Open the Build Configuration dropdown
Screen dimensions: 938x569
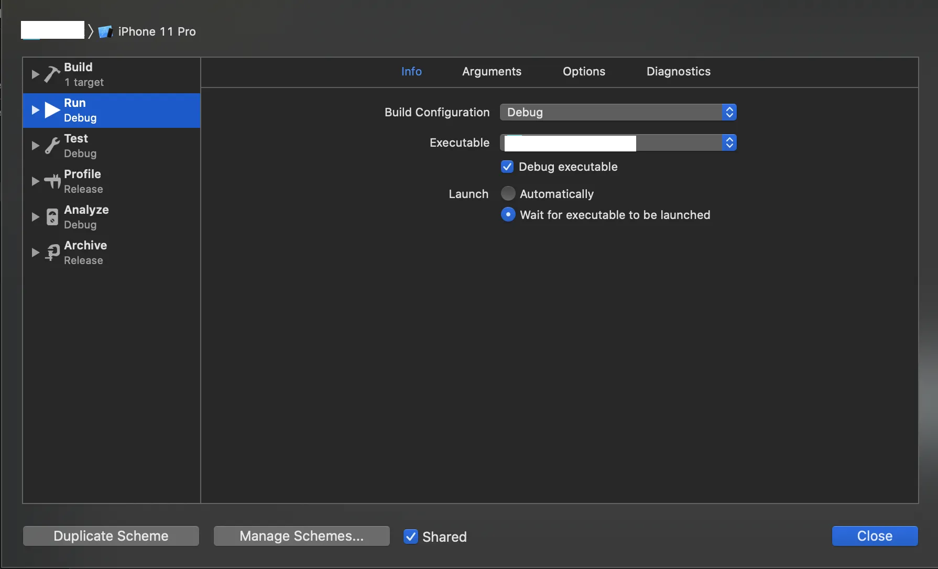[618, 112]
